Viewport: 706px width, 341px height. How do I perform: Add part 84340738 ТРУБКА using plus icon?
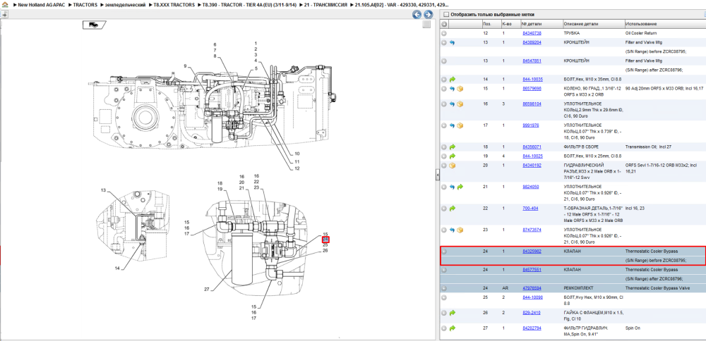coord(444,33)
